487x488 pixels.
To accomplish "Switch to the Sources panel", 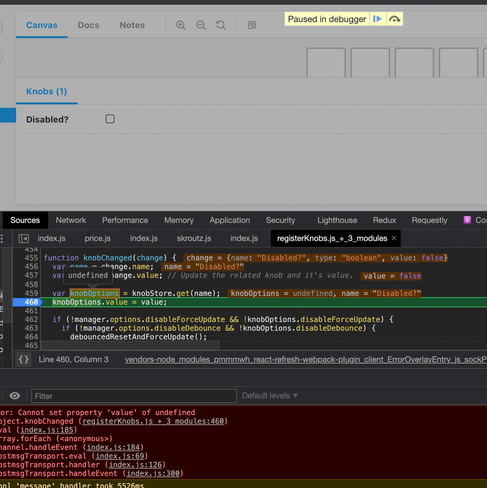I will coord(25,220).
